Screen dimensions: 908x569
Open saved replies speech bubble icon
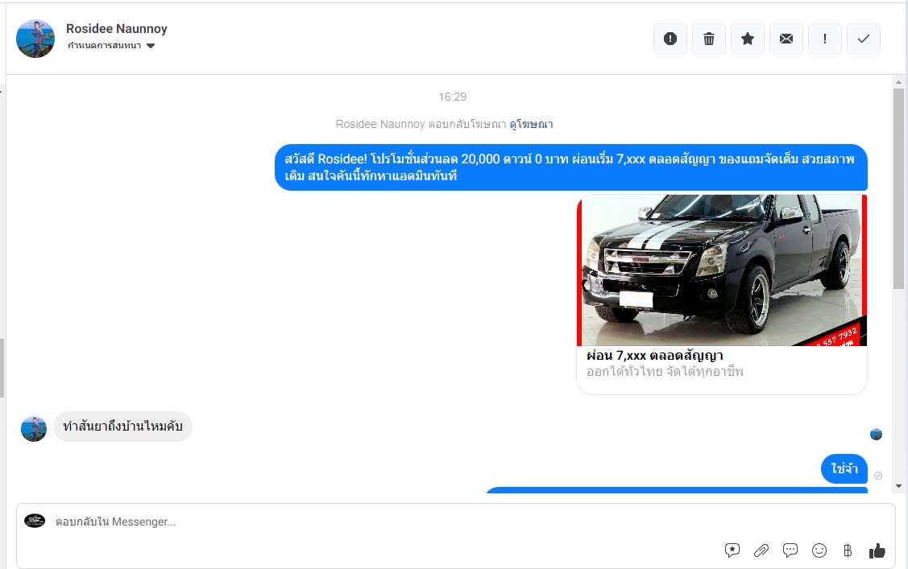pos(732,550)
